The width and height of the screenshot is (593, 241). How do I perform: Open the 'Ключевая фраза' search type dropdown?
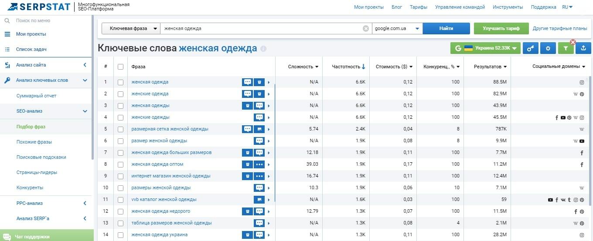click(131, 28)
